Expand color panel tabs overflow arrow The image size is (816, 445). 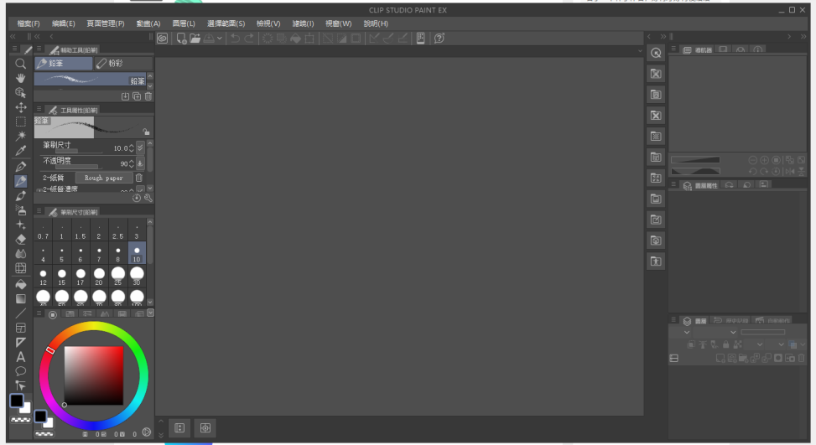click(x=150, y=313)
